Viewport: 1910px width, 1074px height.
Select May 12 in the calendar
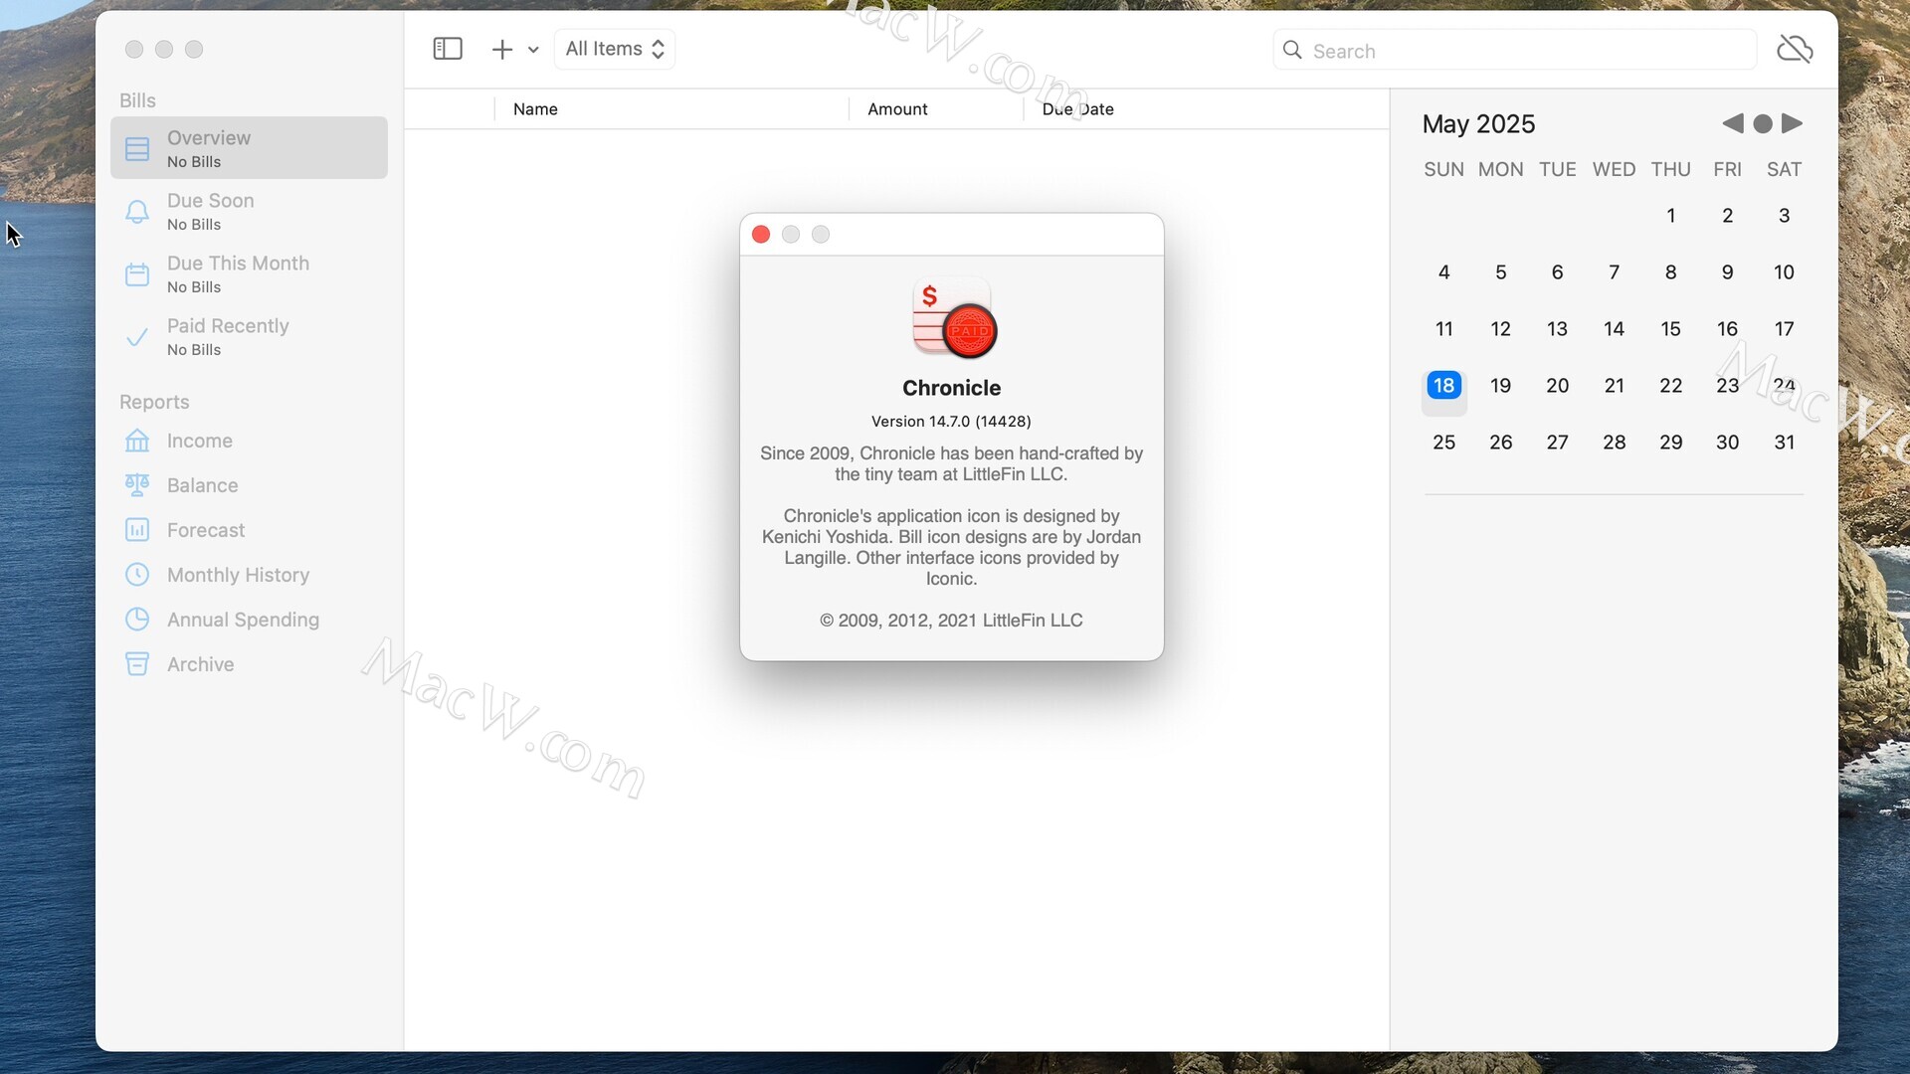point(1501,329)
